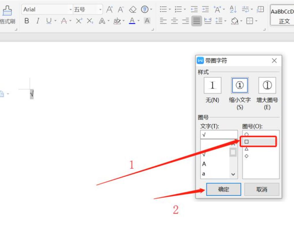Expand the highlight color dropdown arrow
Screen dimensions: 294x236
tap(123, 21)
